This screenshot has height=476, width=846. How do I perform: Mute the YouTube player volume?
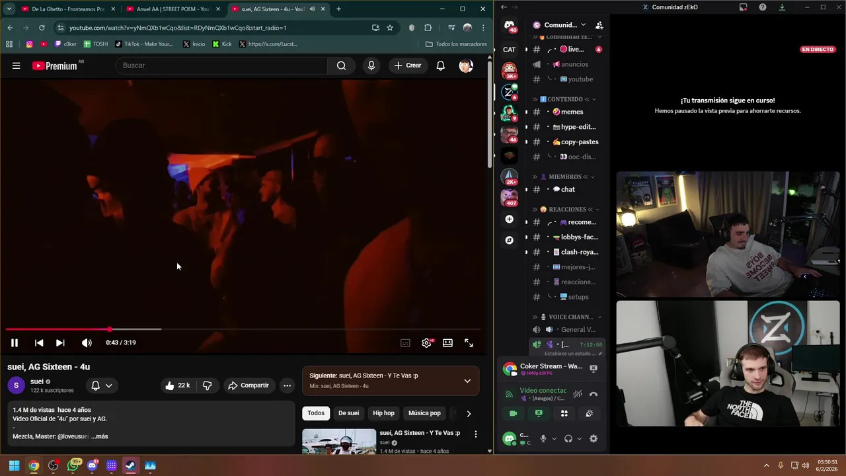(87, 342)
